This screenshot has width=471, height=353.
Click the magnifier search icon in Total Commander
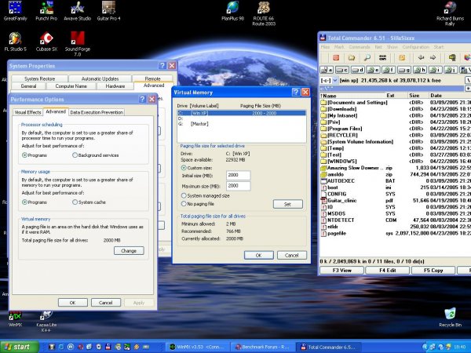367,57
